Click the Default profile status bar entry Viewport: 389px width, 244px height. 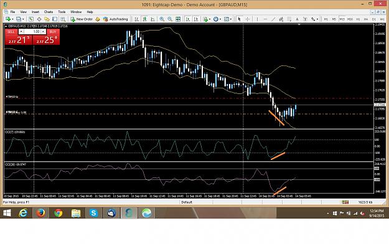187,202
